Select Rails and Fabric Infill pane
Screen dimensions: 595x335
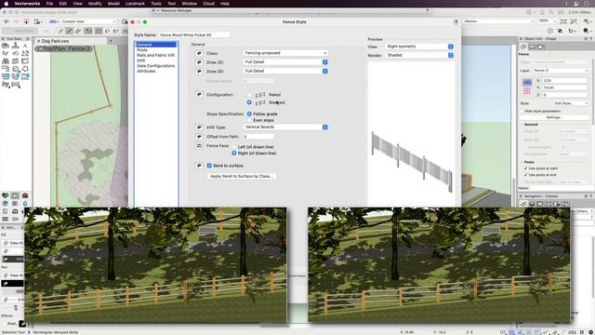(155, 55)
